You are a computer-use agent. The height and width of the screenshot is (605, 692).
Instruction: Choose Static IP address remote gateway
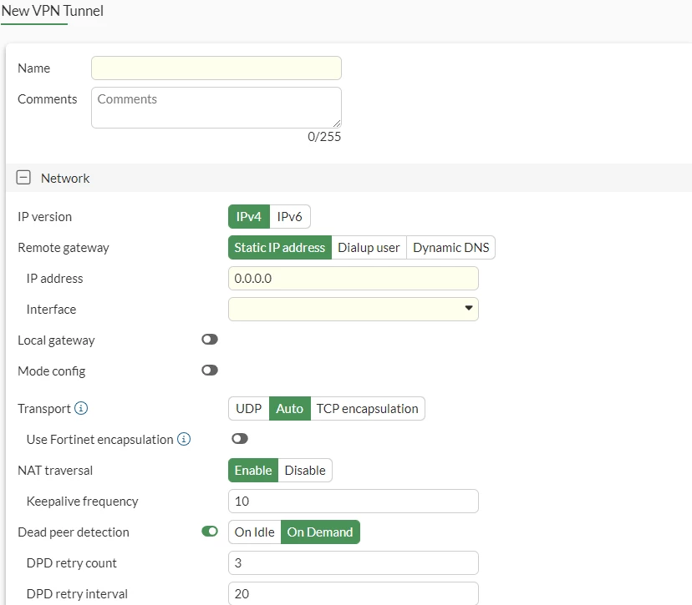[x=280, y=247]
